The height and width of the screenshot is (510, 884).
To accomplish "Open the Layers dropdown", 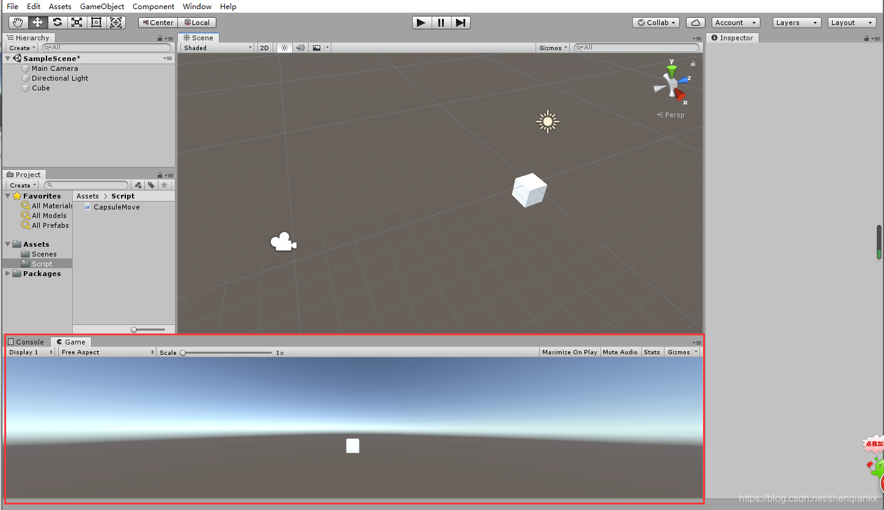I will 797,23.
